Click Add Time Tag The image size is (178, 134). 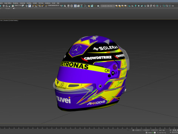162,133
